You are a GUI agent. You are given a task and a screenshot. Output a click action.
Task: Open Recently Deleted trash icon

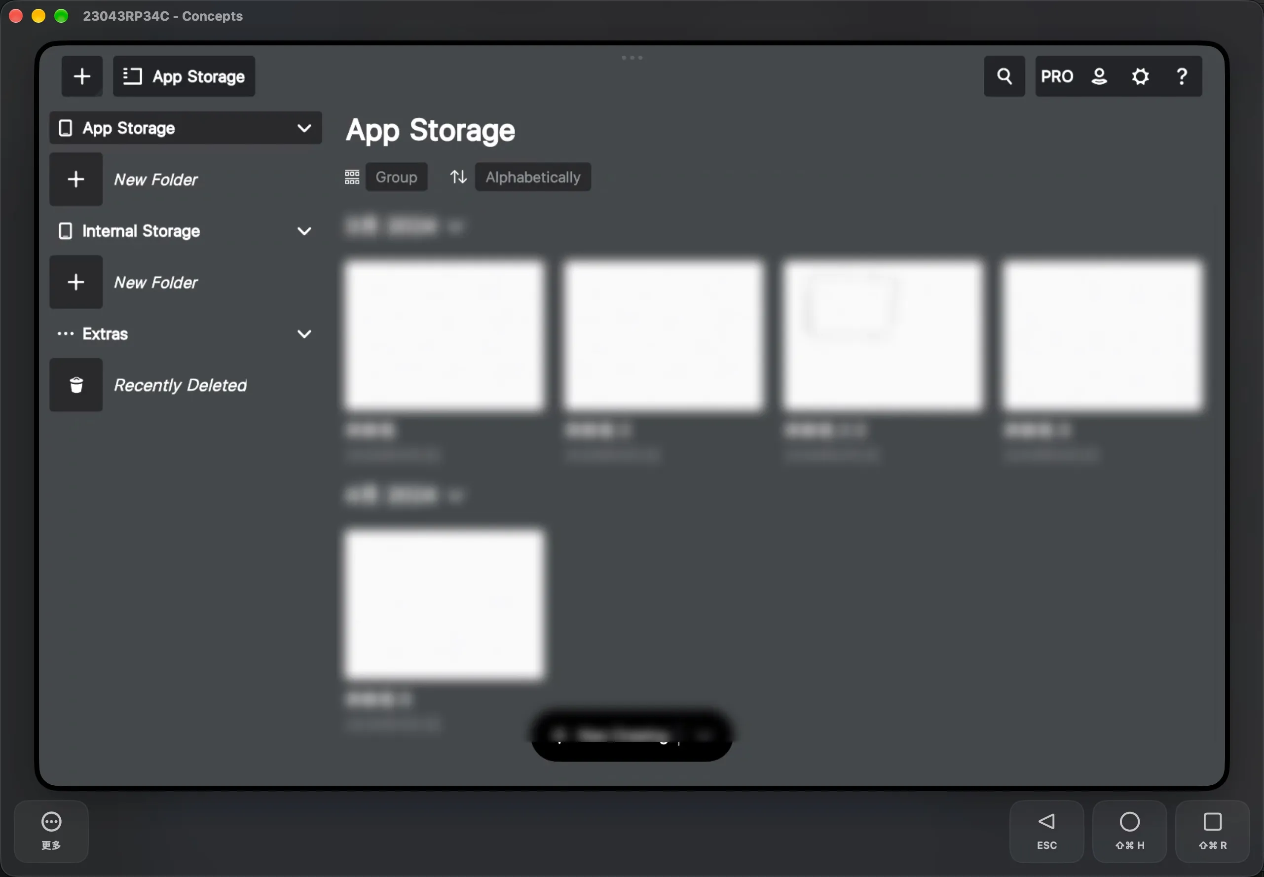point(76,385)
